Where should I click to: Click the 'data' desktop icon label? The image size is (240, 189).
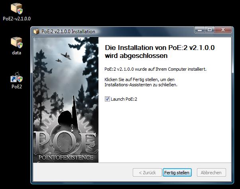[x=16, y=53]
